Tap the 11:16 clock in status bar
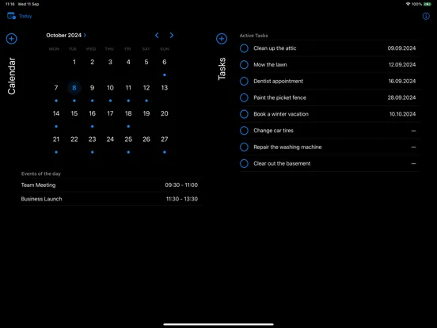Screen dimensions: 437x328 [10, 4]
